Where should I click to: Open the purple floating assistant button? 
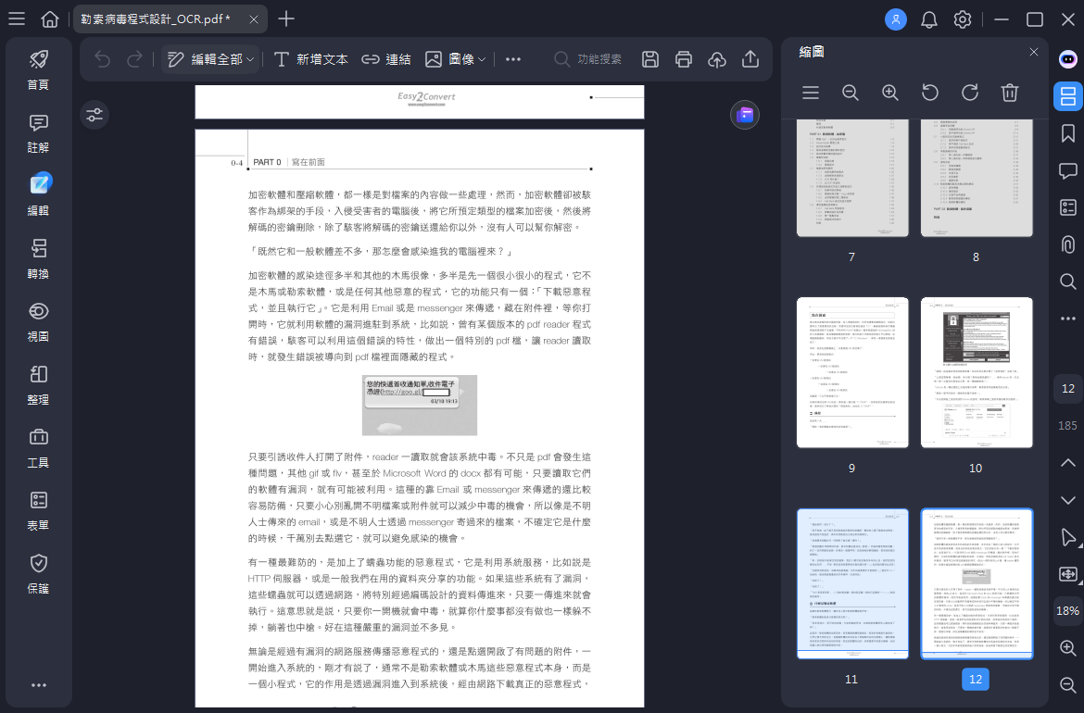click(x=745, y=115)
